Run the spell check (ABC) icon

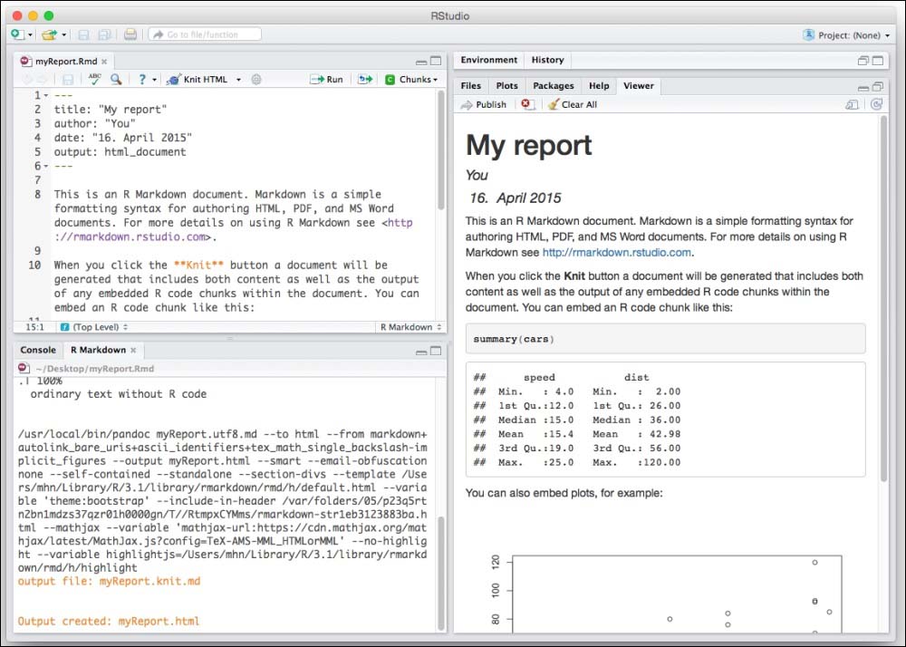95,79
